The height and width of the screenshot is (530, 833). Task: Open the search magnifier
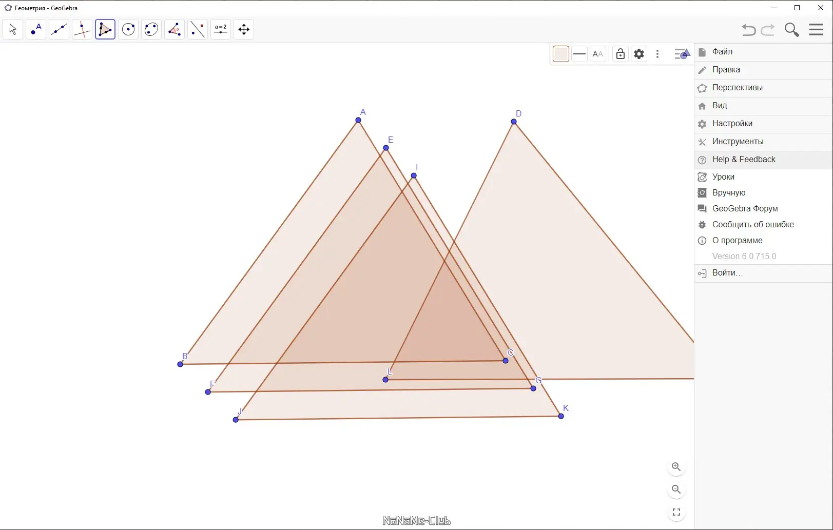point(792,30)
